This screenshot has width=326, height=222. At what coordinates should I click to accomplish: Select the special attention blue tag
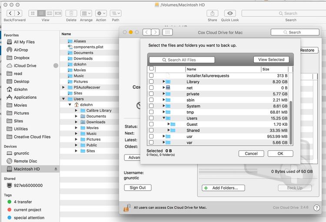(29, 218)
